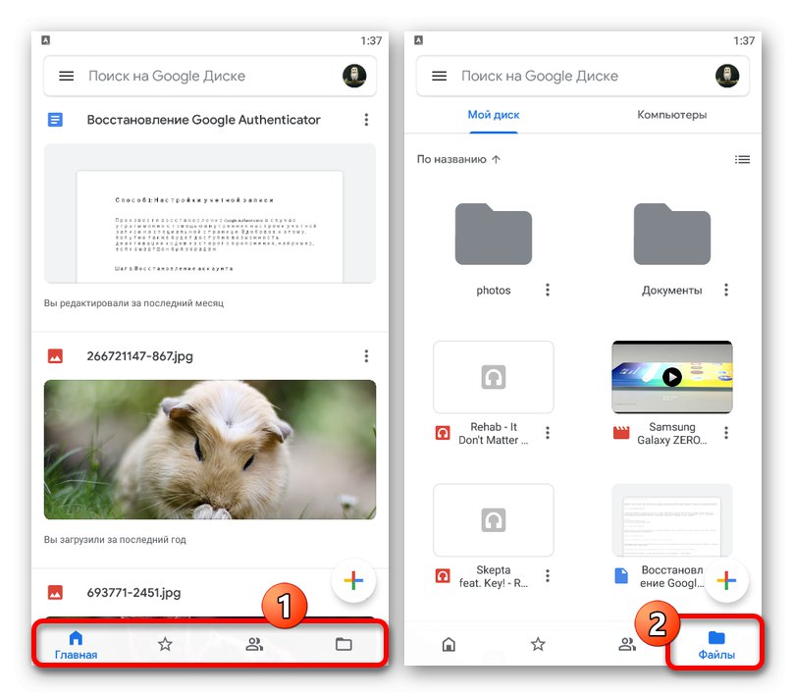793x697 pixels.
Task: Click audio icon beside Skepta file name
Action: tap(443, 575)
